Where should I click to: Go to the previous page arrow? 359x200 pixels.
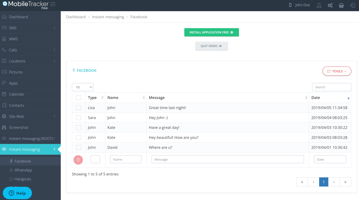(314, 182)
